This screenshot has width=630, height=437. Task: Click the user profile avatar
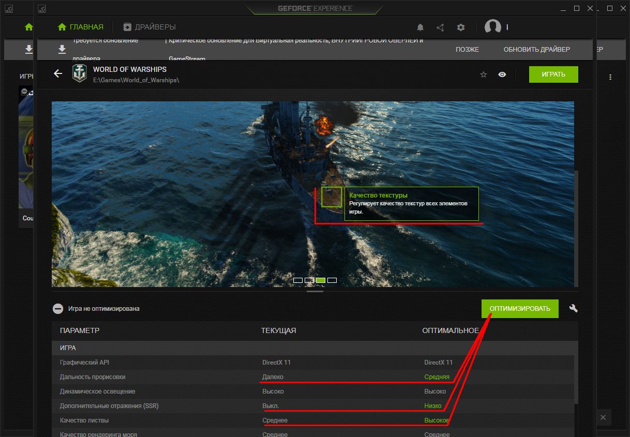click(492, 27)
